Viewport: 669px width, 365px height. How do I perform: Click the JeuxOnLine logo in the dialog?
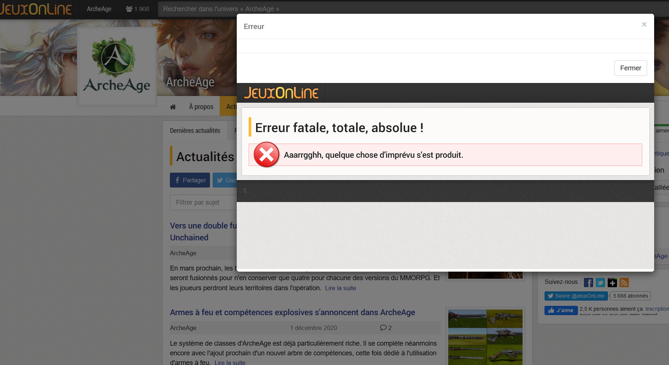(281, 93)
